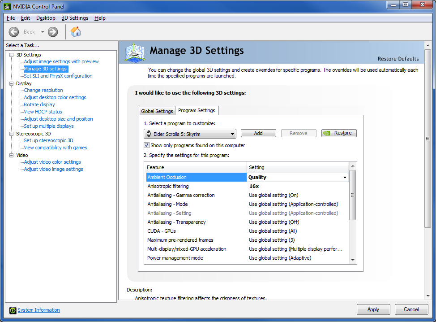Click the Back arrow icon
This screenshot has width=436, height=322.
coord(14,32)
